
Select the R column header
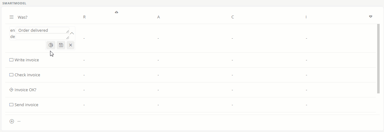click(x=84, y=17)
